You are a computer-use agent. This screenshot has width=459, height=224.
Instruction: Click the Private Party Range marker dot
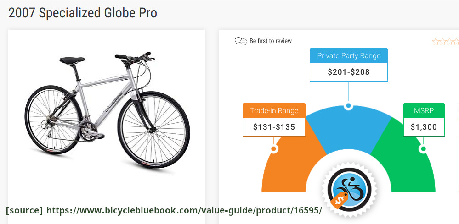coord(348,105)
